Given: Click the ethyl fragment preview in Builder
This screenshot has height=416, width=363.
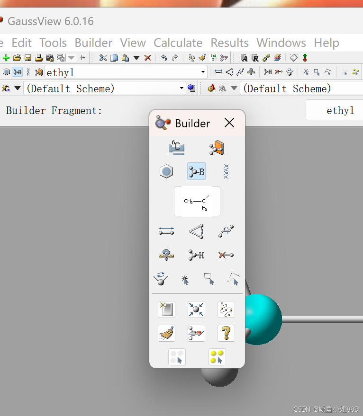Looking at the screenshot, I should click(x=197, y=201).
